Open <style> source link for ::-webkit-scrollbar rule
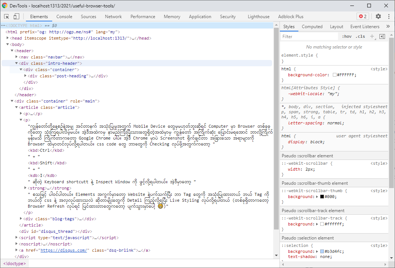395x268 pixels. pos(379,164)
